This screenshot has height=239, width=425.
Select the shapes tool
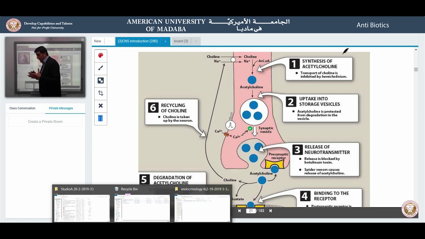101,81
